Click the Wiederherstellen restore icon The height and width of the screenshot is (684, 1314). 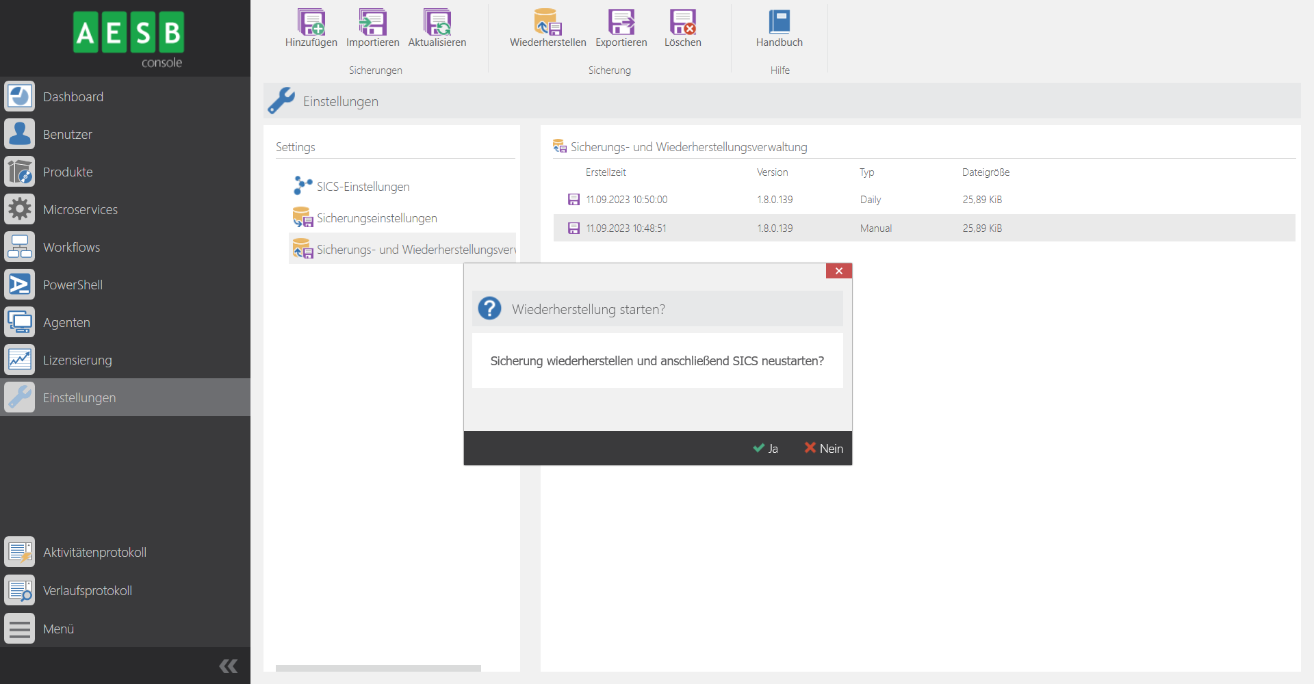(x=547, y=23)
